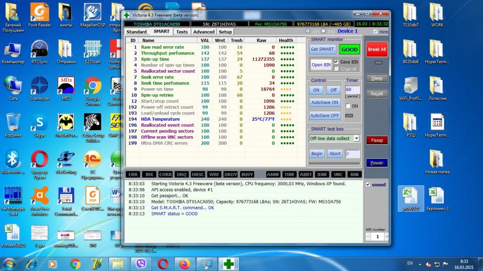The height and width of the screenshot is (271, 483).
Task: Decrease API number with minus stepper
Action: 368,237
